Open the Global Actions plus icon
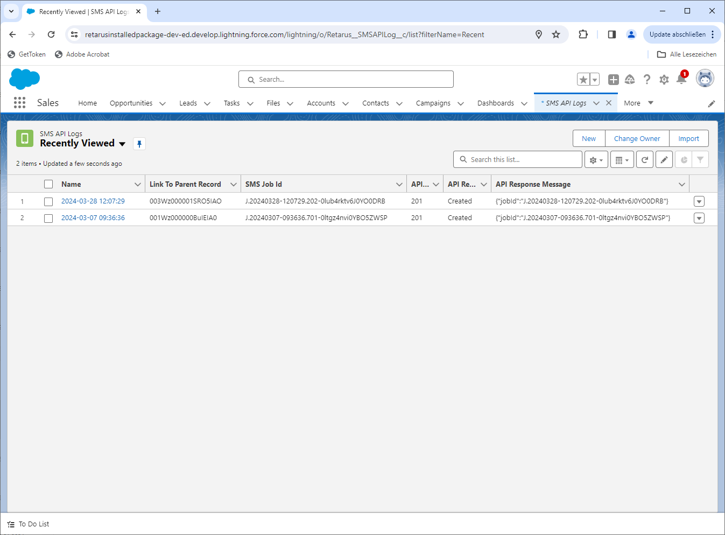 [613, 80]
